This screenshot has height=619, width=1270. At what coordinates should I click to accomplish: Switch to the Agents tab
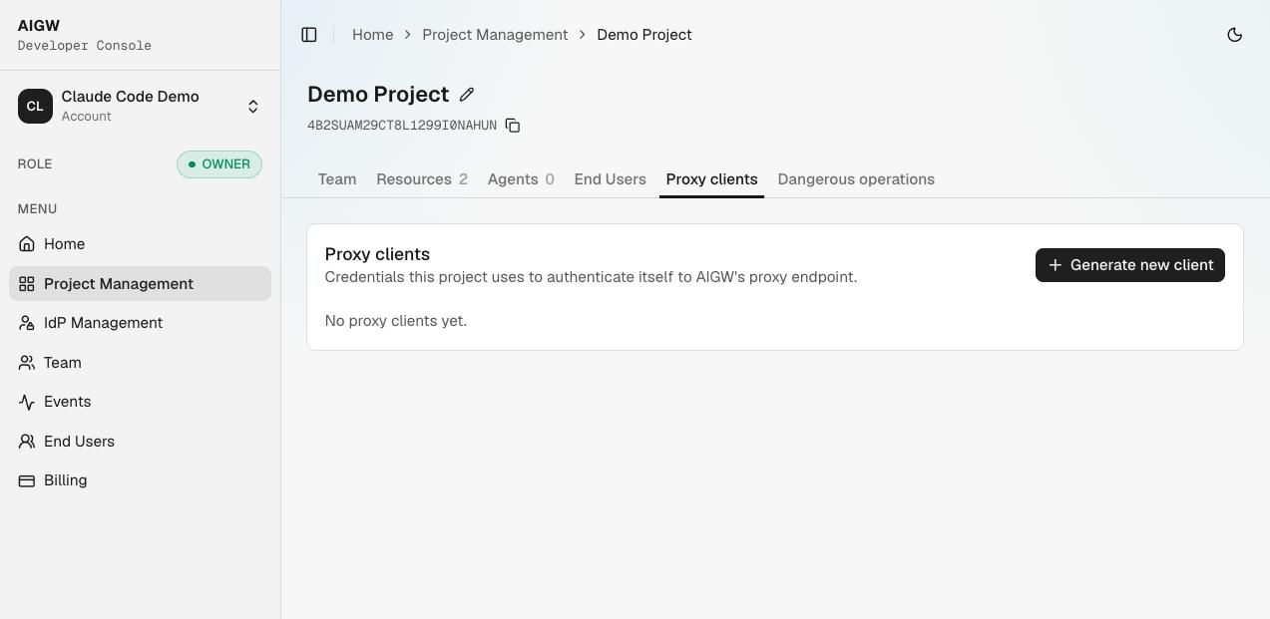521,179
